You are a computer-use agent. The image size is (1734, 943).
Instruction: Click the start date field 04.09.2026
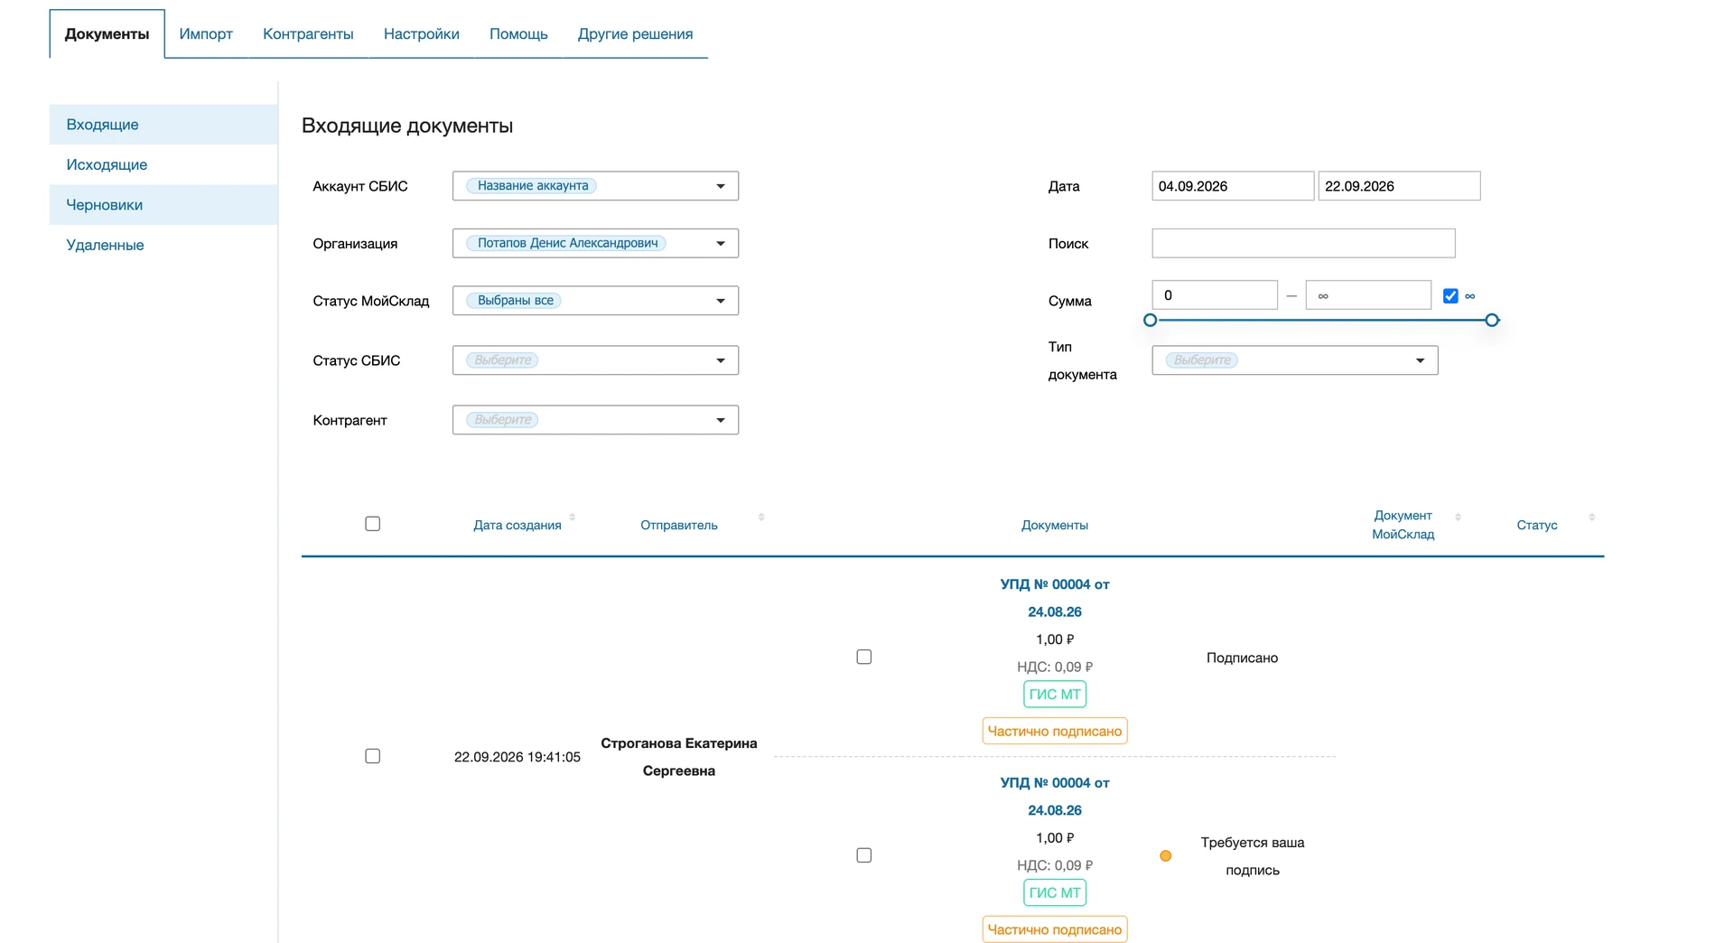[1233, 186]
